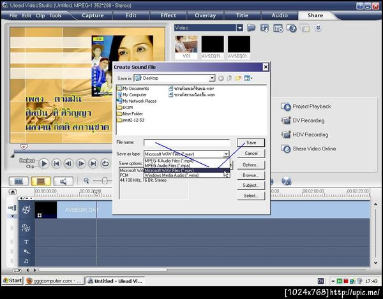Click the next frame button
This screenshot has width=383, height=299.
(81, 164)
